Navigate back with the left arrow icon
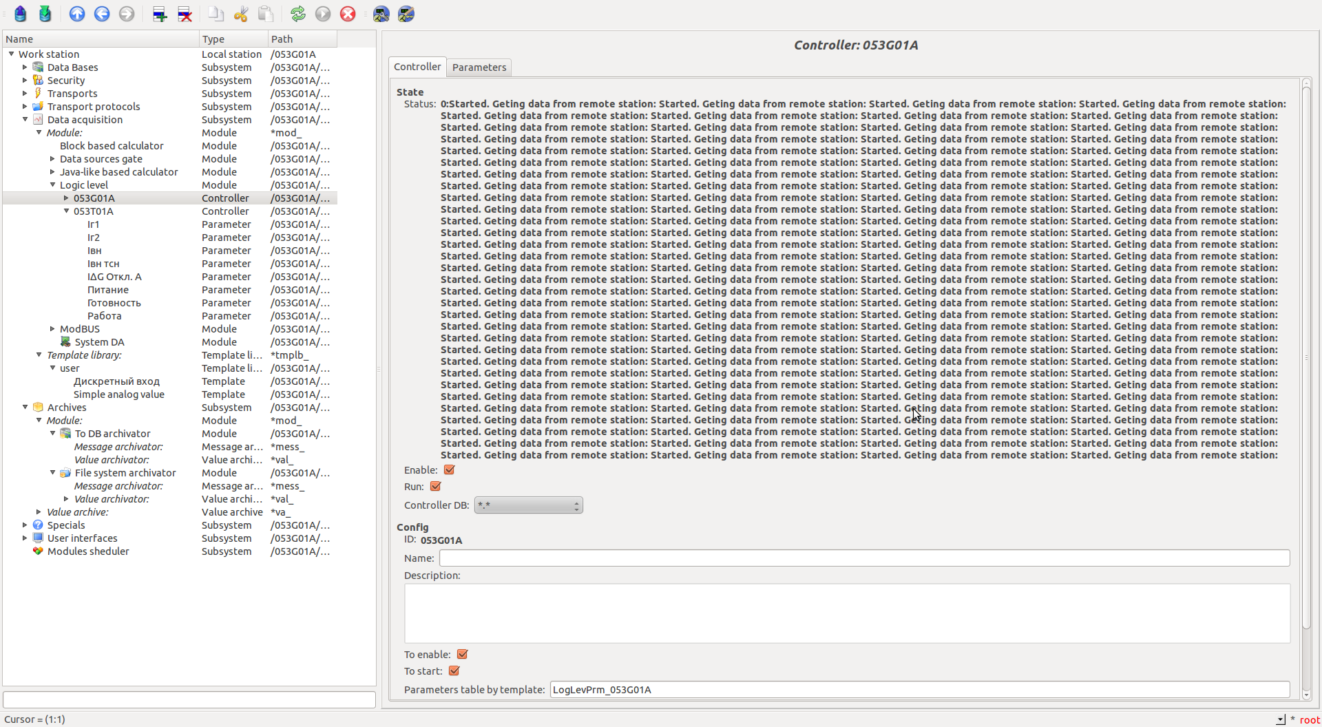Image resolution: width=1322 pixels, height=727 pixels. coord(102,14)
